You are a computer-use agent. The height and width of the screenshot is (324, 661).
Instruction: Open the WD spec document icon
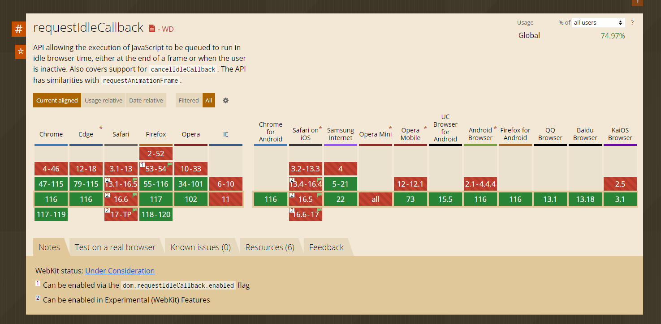click(x=152, y=29)
